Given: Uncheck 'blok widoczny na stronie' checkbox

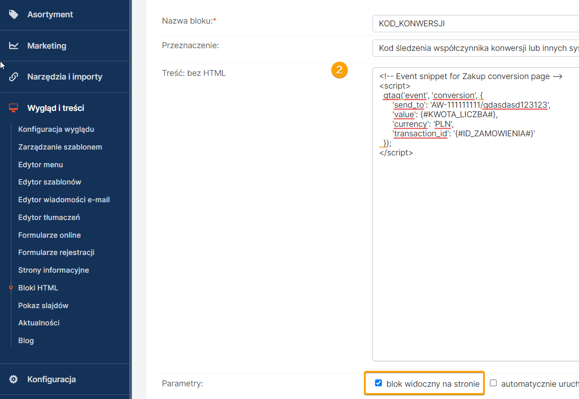Looking at the screenshot, I should (x=378, y=383).
